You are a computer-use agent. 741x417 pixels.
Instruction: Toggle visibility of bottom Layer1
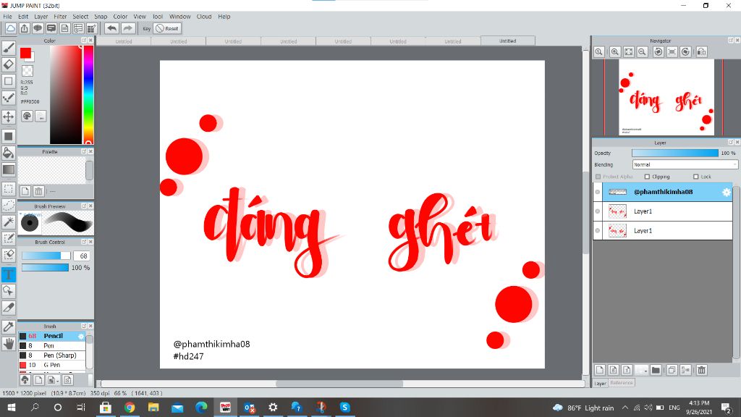click(x=598, y=231)
